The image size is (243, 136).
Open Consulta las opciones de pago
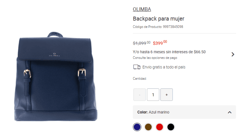pos(155,58)
